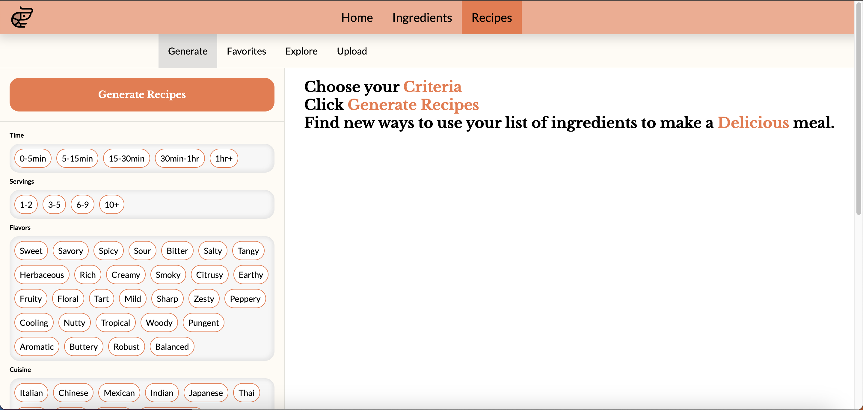This screenshot has width=863, height=410.
Task: Toggle the Tropical flavor option
Action: point(115,322)
